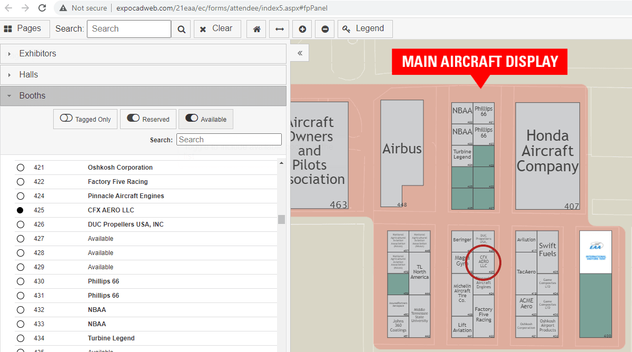Image resolution: width=632 pixels, height=352 pixels.
Task: Zoom in with the plus icon
Action: point(302,29)
